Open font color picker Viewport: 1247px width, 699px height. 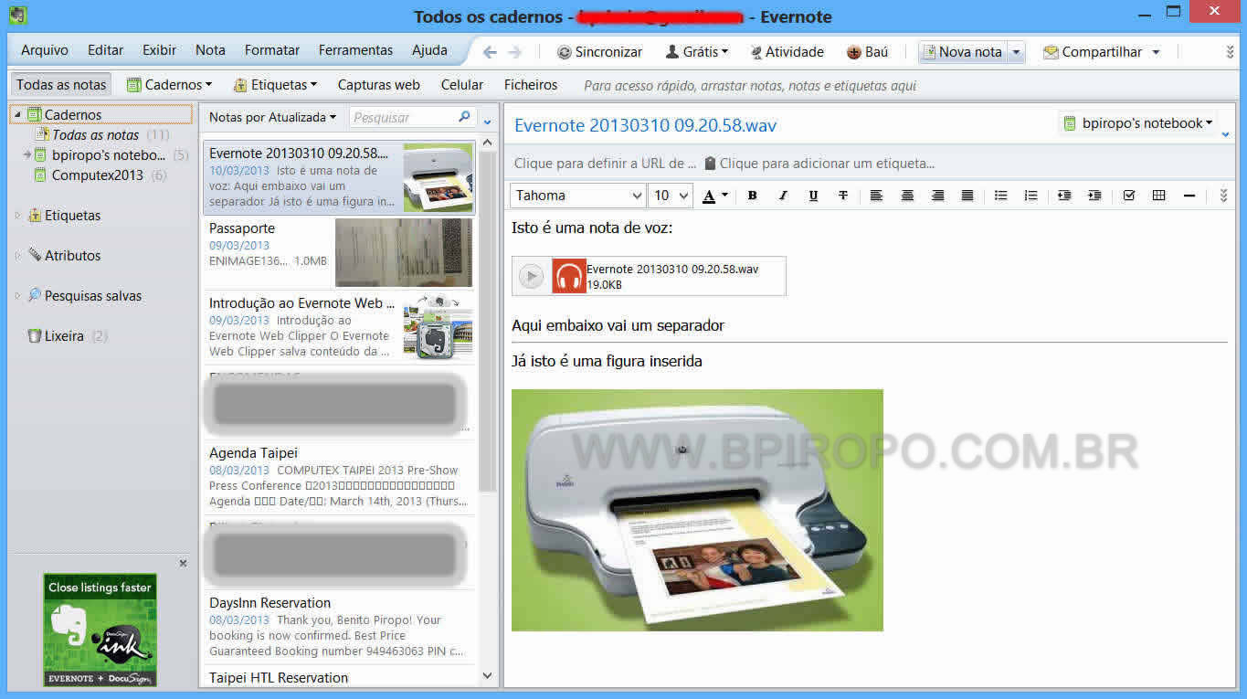(x=715, y=196)
